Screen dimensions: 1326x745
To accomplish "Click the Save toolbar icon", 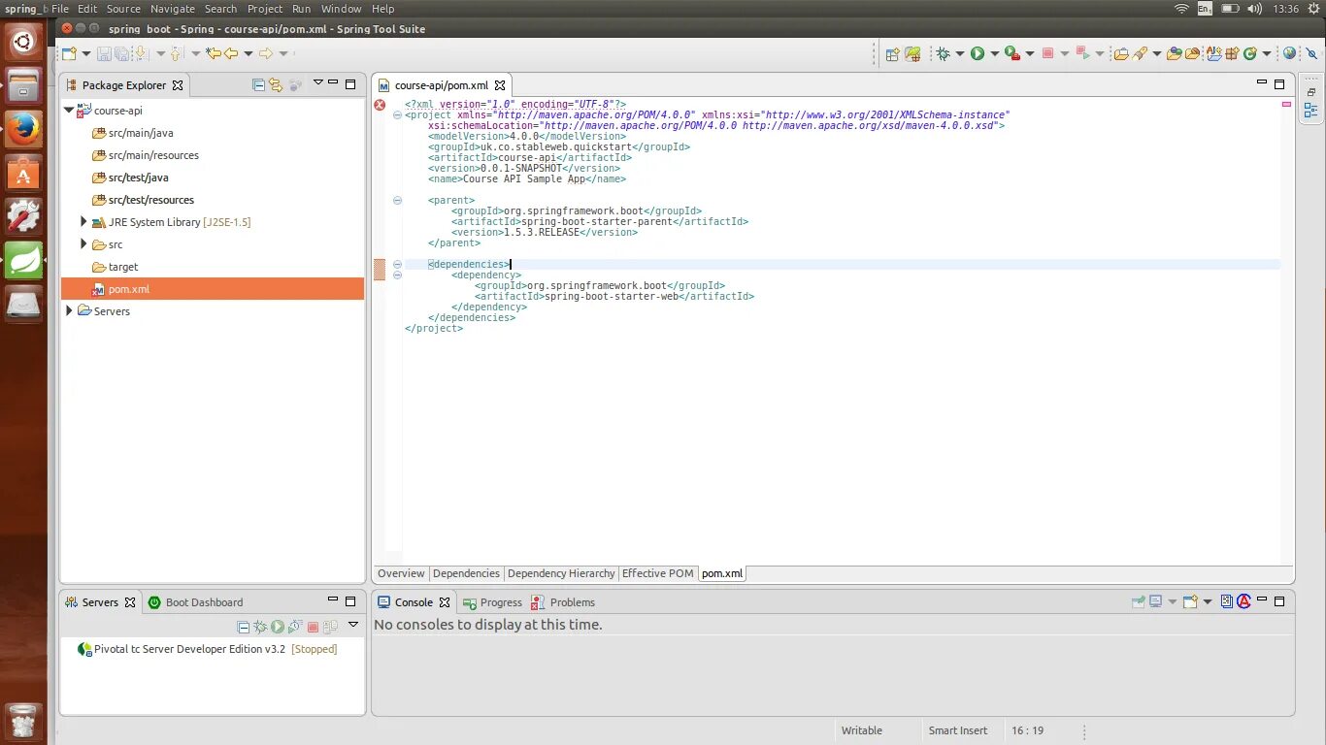I will pos(104,54).
